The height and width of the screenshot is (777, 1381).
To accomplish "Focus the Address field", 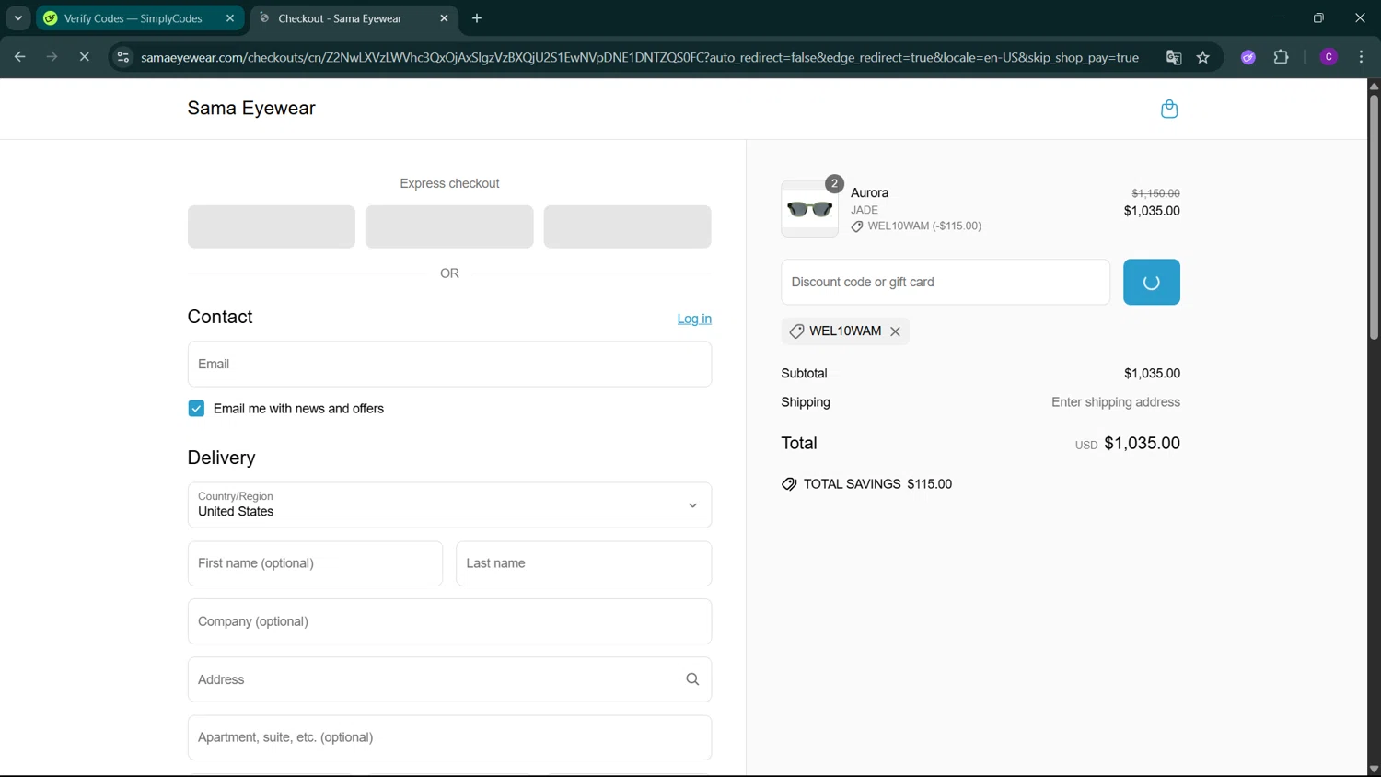I will tap(449, 679).
